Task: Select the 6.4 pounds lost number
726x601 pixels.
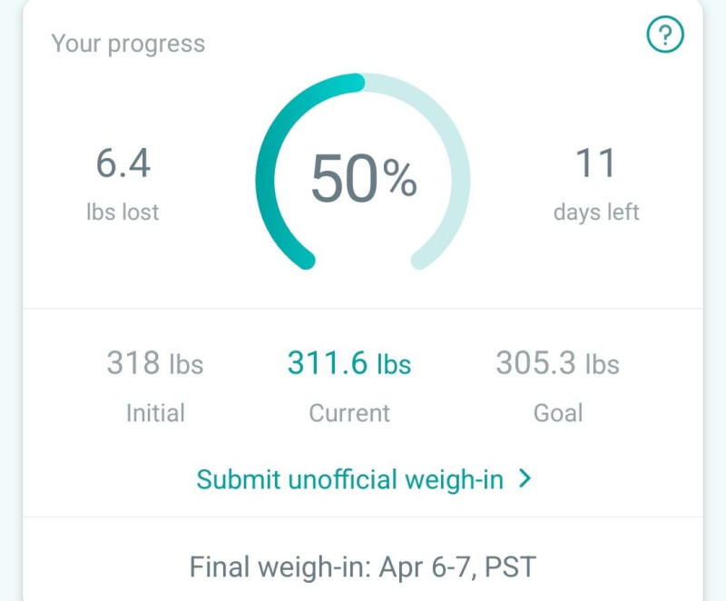Action: pos(123,164)
